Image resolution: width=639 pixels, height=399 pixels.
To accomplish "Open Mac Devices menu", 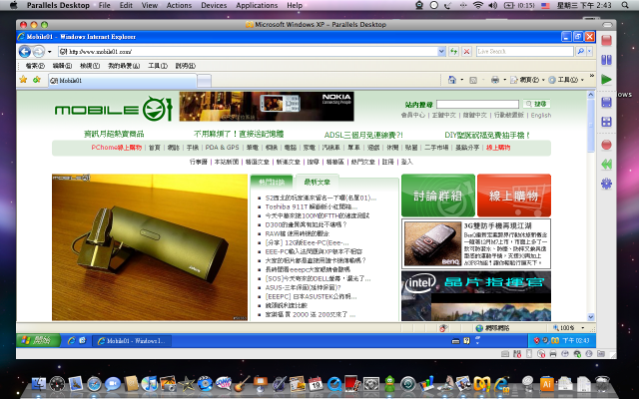I will click(x=214, y=5).
